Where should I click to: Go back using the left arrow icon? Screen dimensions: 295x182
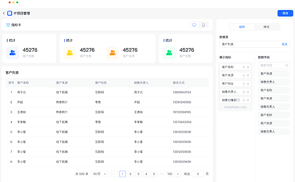coord(4,13)
